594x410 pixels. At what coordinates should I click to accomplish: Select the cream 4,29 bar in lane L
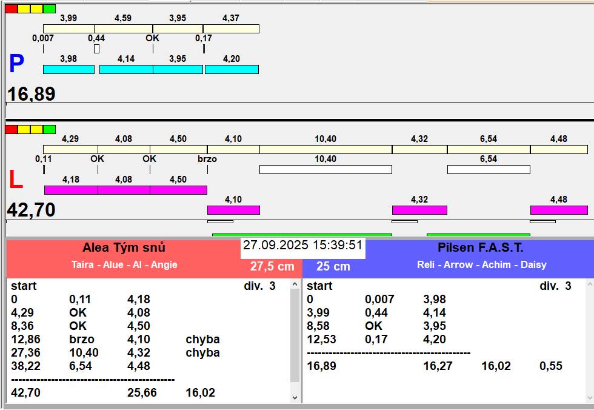(x=70, y=149)
